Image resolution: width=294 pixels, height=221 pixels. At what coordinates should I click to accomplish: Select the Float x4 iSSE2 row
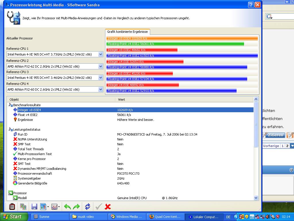click(x=131, y=115)
